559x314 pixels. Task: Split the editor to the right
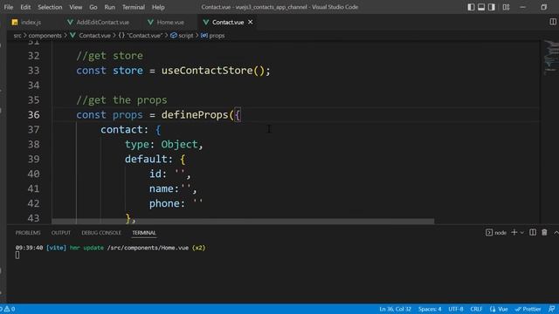click(553, 22)
